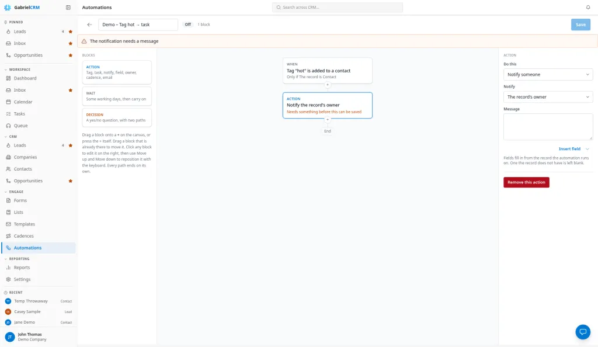The width and height of the screenshot is (598, 347).
Task: Collapse the Engage section
Action: (x=5, y=192)
